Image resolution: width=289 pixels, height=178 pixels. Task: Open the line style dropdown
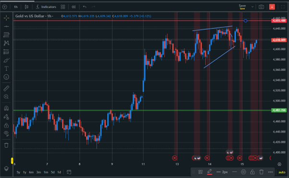tap(234, 172)
